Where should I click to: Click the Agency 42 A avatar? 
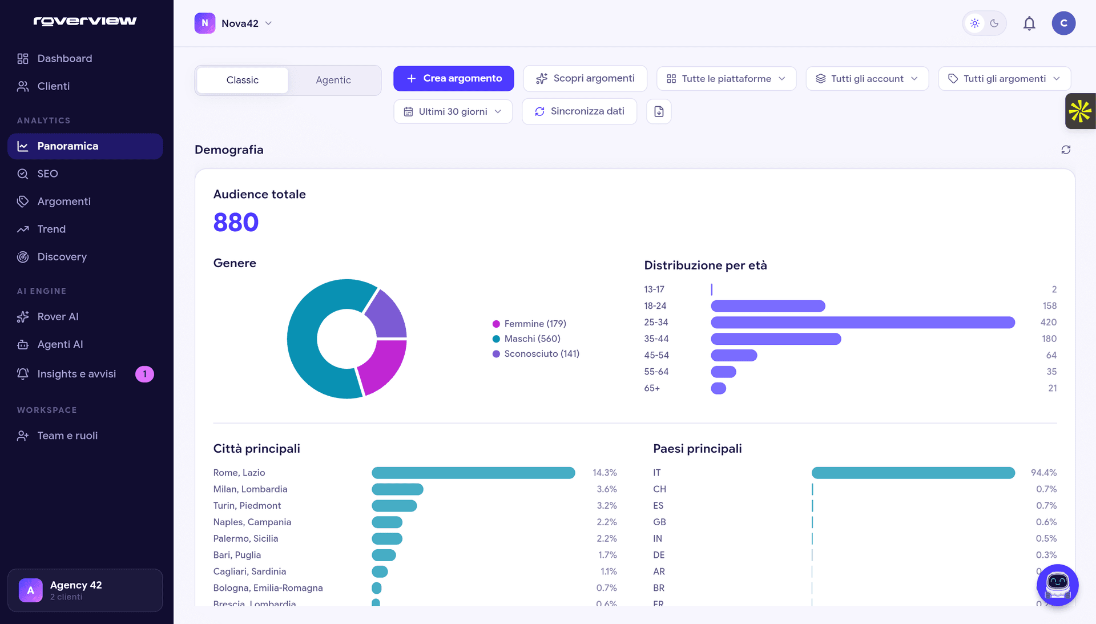(x=31, y=590)
